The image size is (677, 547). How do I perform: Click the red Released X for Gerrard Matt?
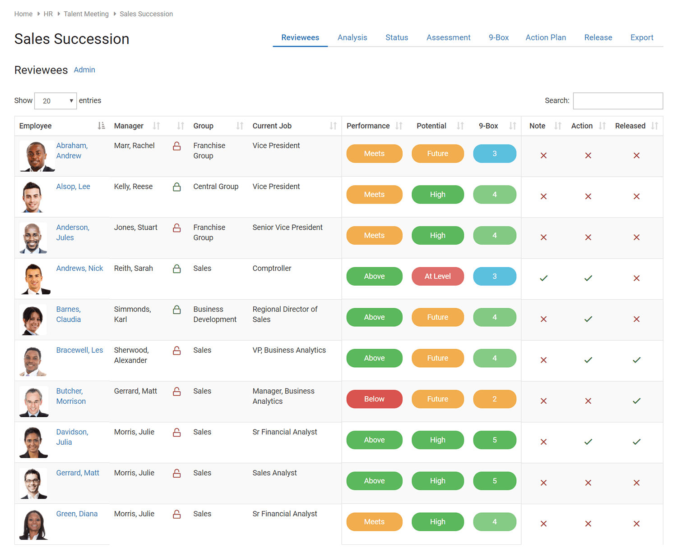636,483
